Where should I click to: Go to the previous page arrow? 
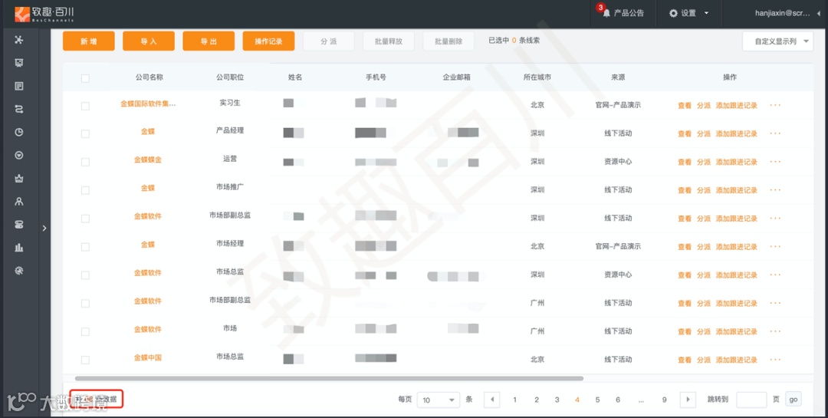pos(491,400)
